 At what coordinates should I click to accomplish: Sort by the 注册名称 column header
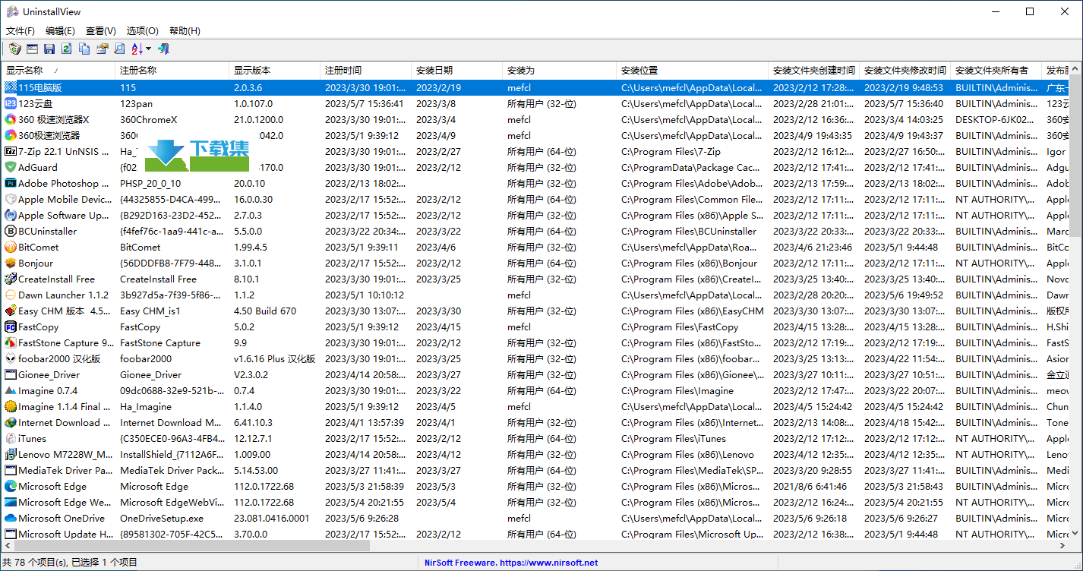coord(172,70)
